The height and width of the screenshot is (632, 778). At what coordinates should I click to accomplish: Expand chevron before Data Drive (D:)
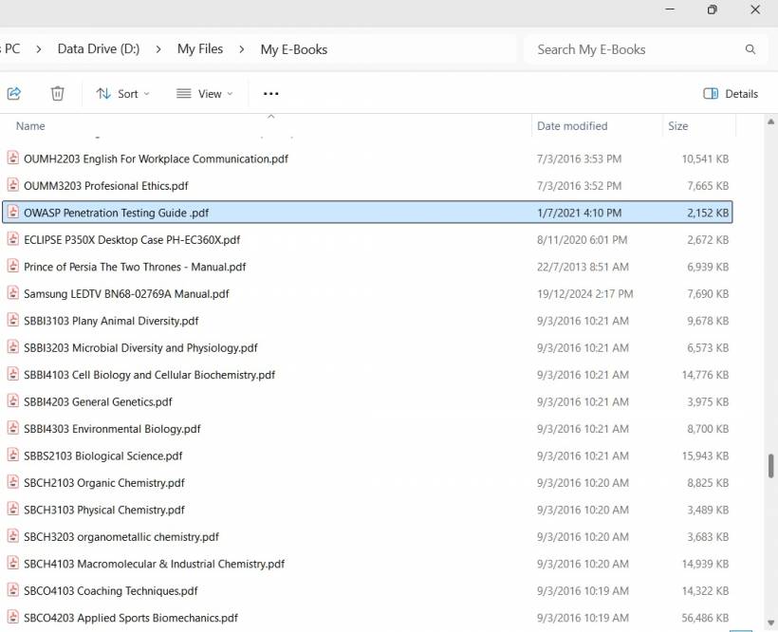(x=39, y=49)
